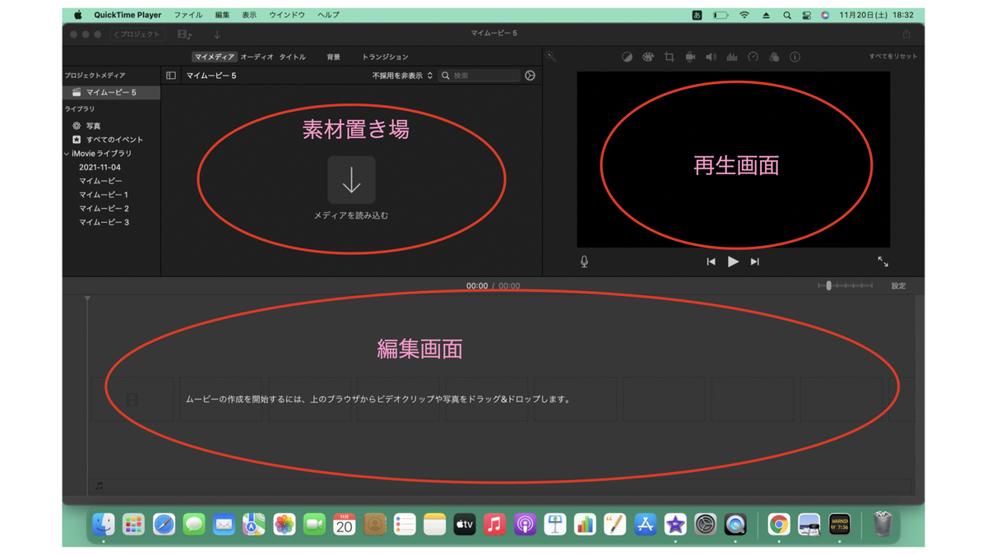The height and width of the screenshot is (555, 987).
Task: Launch Finder from the Dock
Action: [x=104, y=524]
